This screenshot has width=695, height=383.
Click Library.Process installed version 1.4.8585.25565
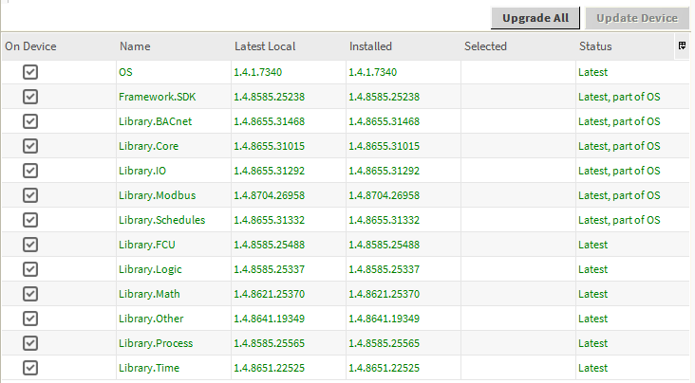[x=384, y=343]
